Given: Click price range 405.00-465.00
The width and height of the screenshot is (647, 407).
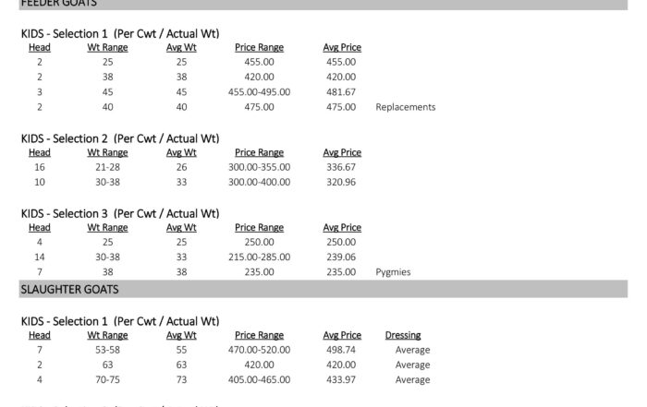Looking at the screenshot, I should 259,379.
